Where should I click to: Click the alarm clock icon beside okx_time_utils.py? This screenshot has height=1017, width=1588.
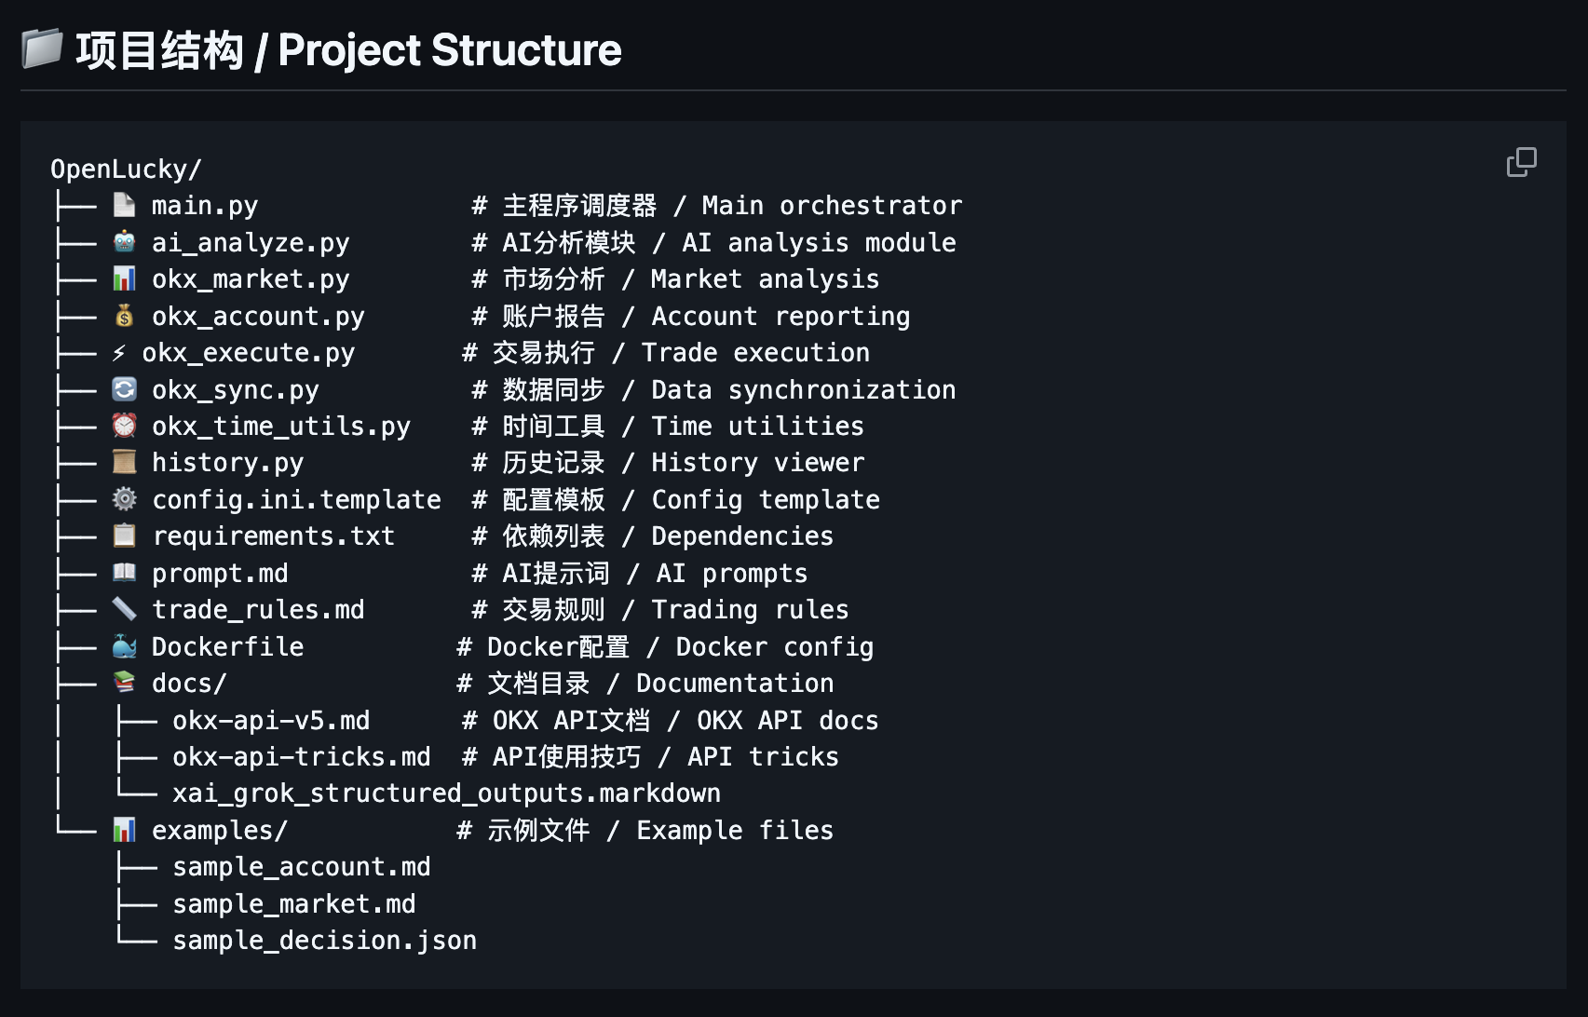[124, 426]
